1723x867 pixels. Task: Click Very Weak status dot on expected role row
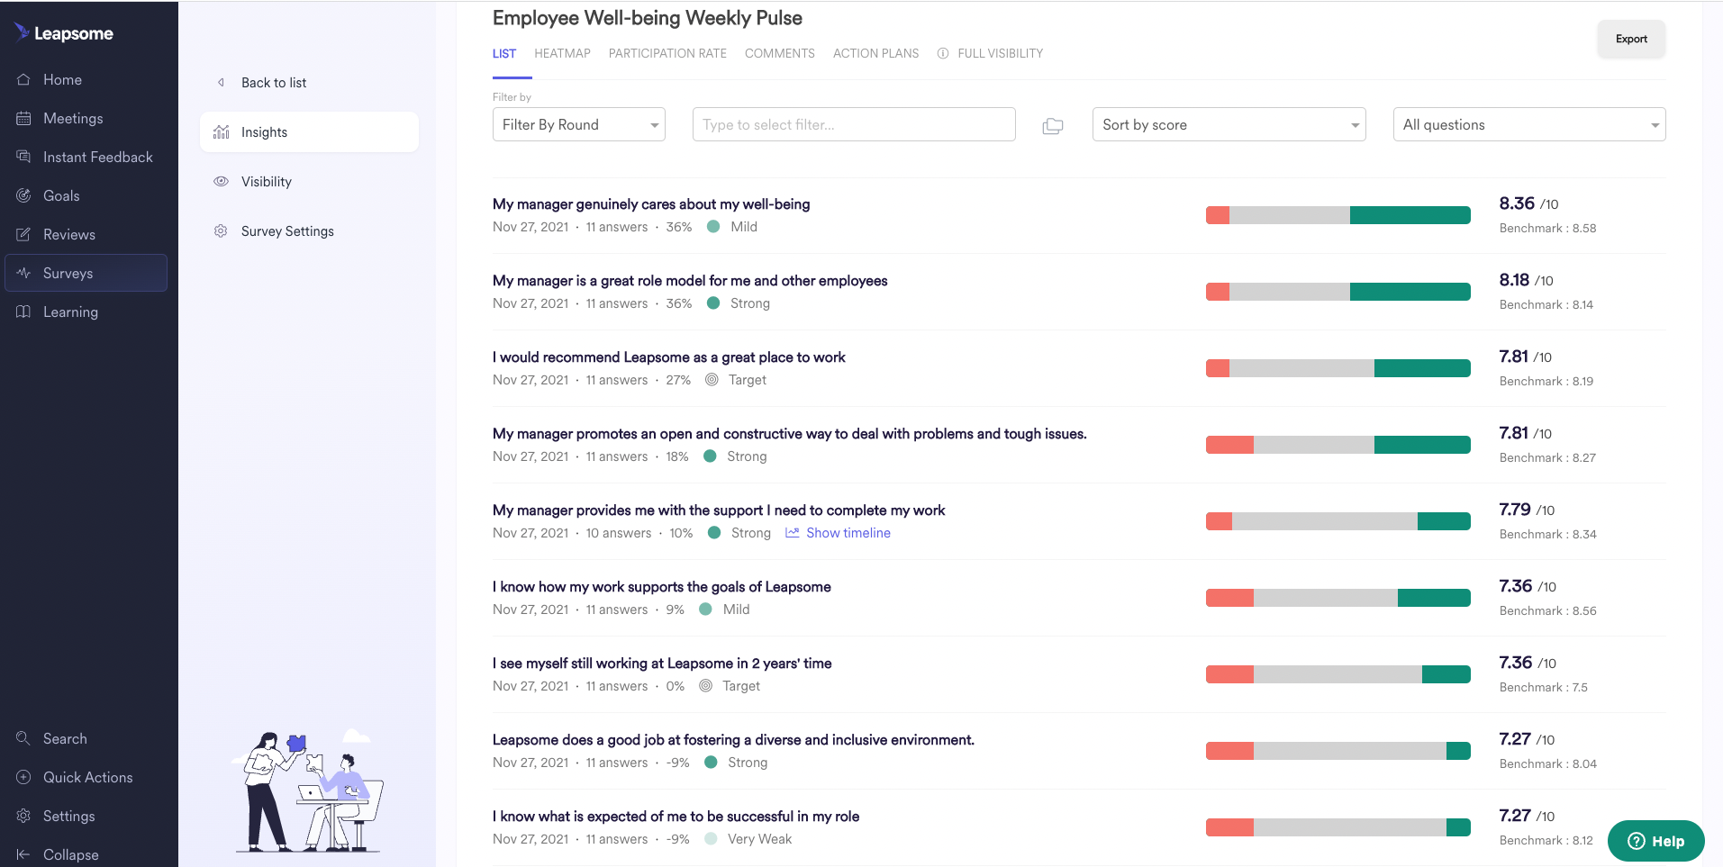pyautogui.click(x=711, y=839)
